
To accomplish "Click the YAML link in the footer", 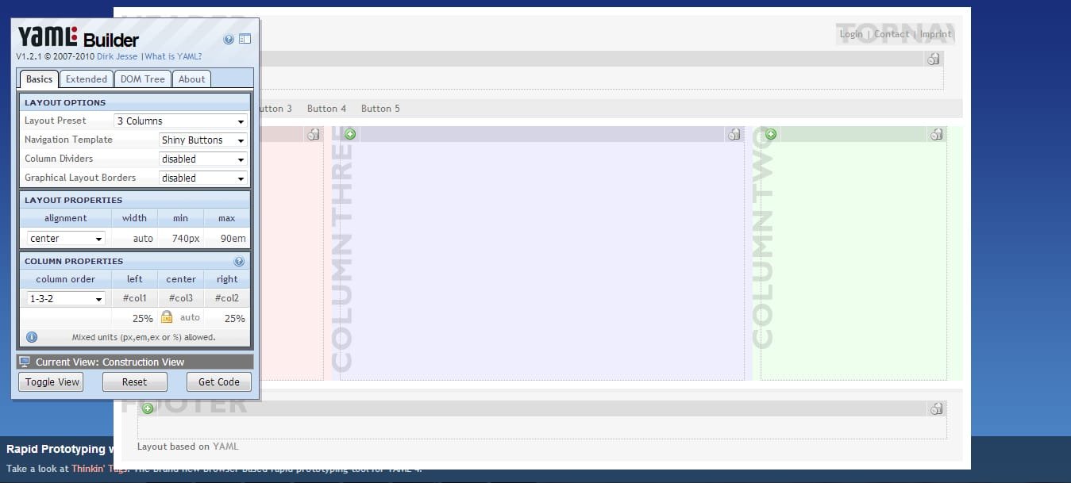I will tap(225, 447).
